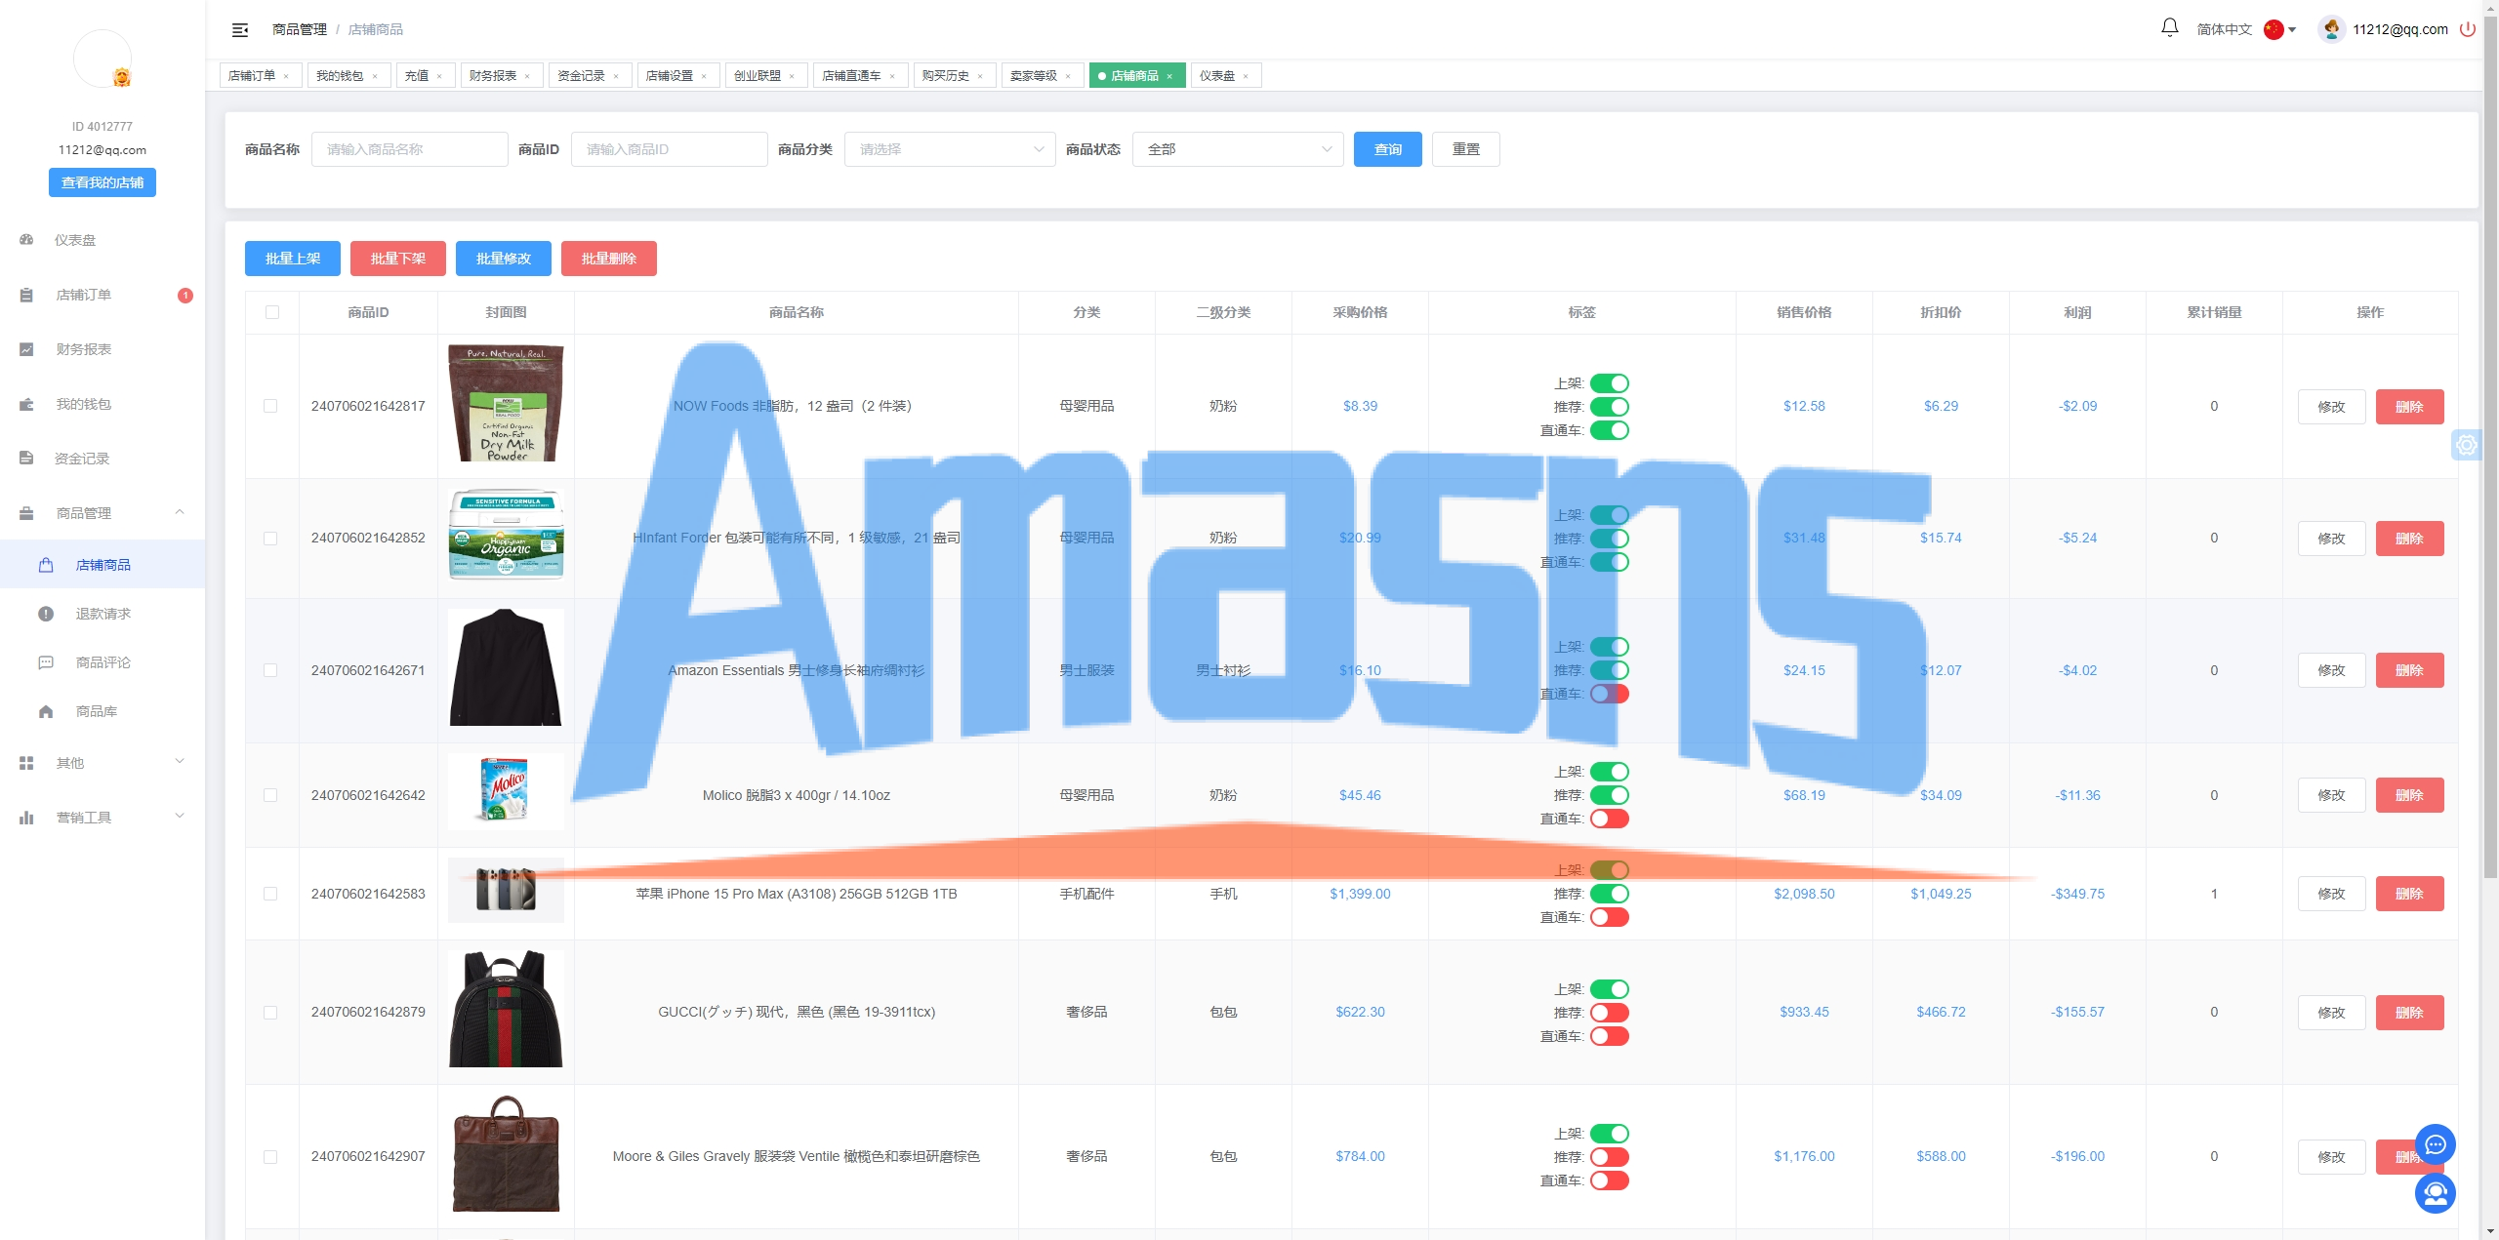Click the 重置 reset button
The height and width of the screenshot is (1240, 2499).
(x=1466, y=149)
